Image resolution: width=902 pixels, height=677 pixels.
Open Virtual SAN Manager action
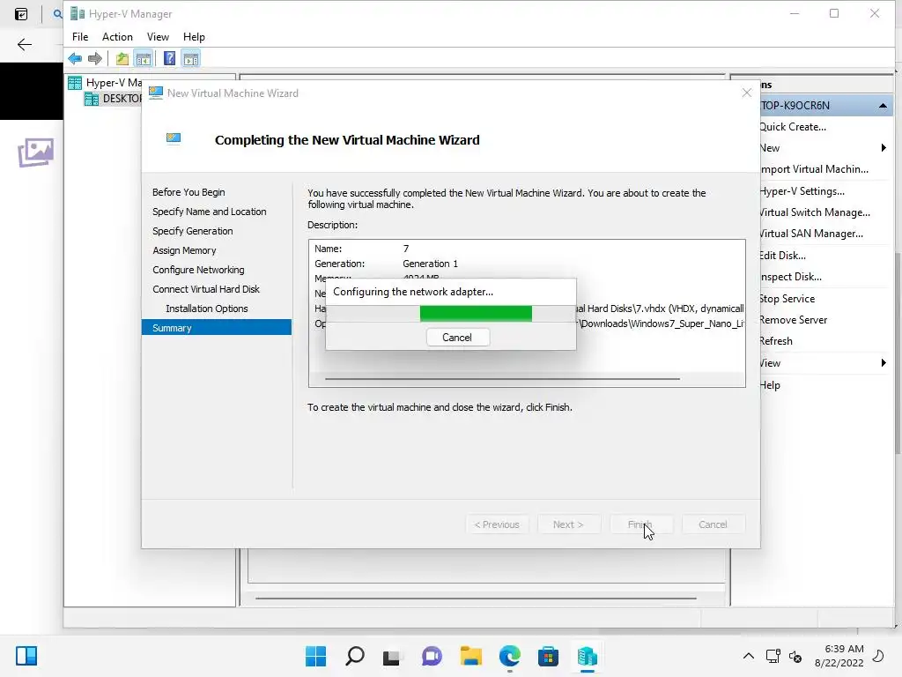[811, 233]
